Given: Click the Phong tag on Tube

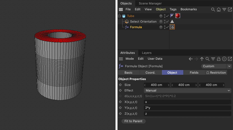Looking at the screenshot, I should [x=172, y=16].
